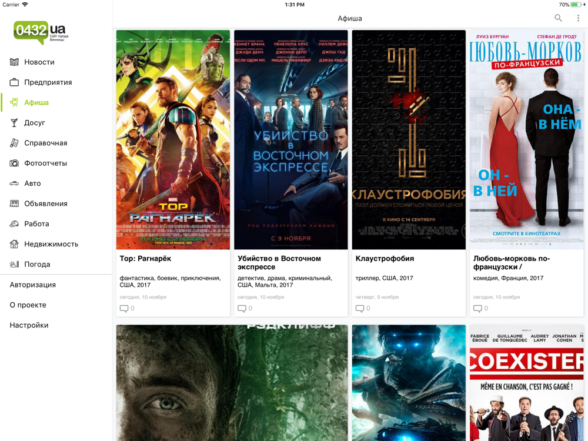Go to the Работа section
This screenshot has width=588, height=441.
point(56,224)
